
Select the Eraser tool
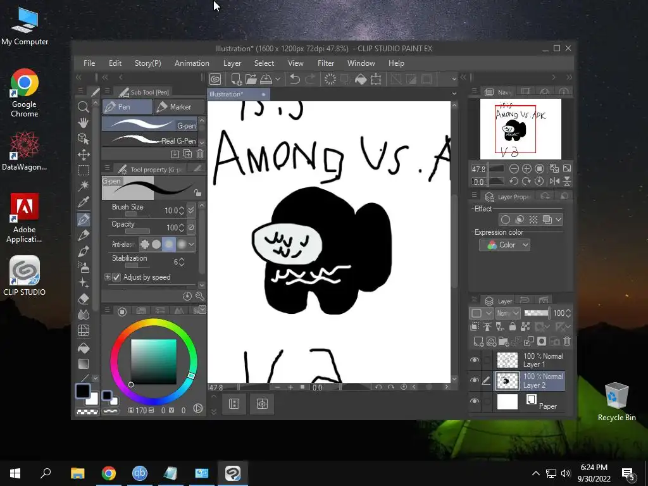click(x=84, y=299)
